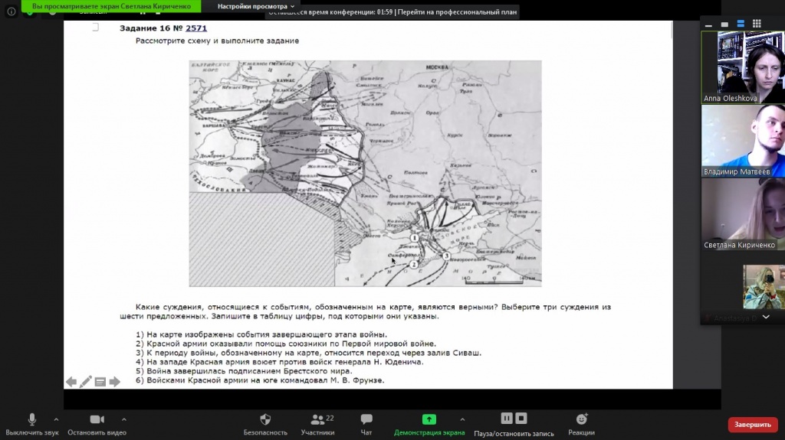The height and width of the screenshot is (440, 785).
Task: Stop video using the camera icon
Action: (x=97, y=419)
